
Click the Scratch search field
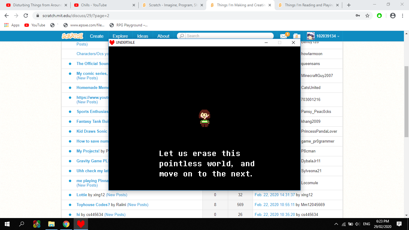229,36
